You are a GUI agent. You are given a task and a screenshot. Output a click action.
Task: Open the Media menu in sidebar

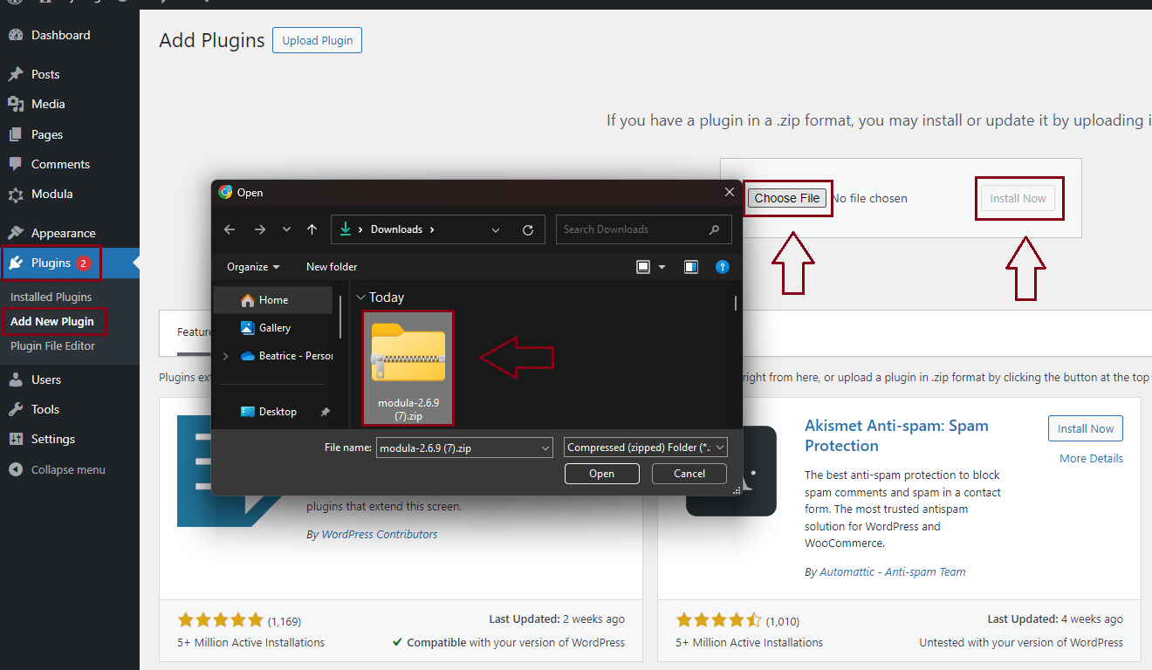[x=48, y=104]
